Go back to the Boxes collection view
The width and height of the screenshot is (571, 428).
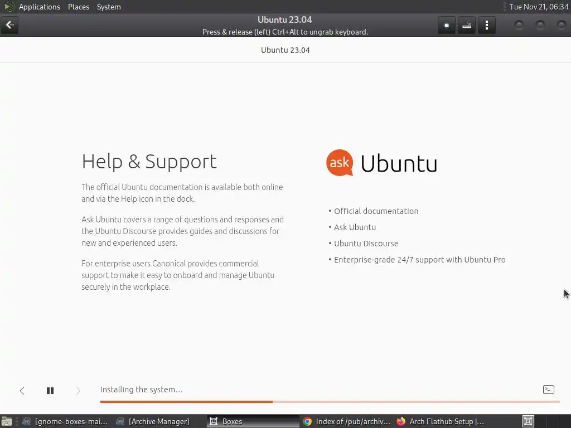(x=9, y=25)
